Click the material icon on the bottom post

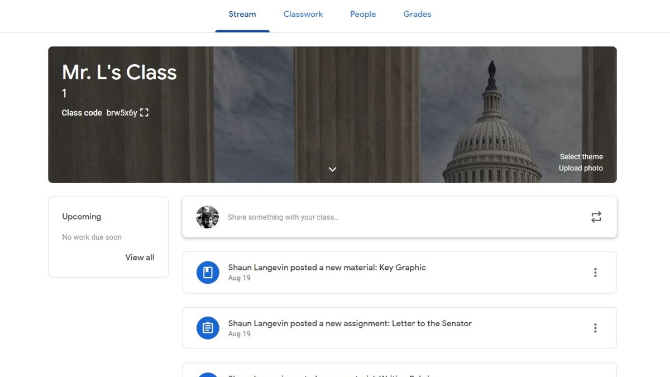click(x=207, y=374)
